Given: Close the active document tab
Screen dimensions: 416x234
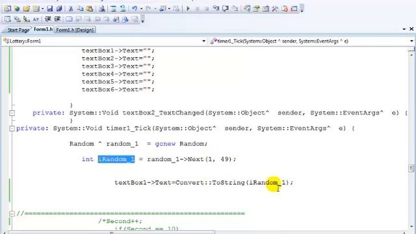Looking at the screenshot, I should point(411,29).
